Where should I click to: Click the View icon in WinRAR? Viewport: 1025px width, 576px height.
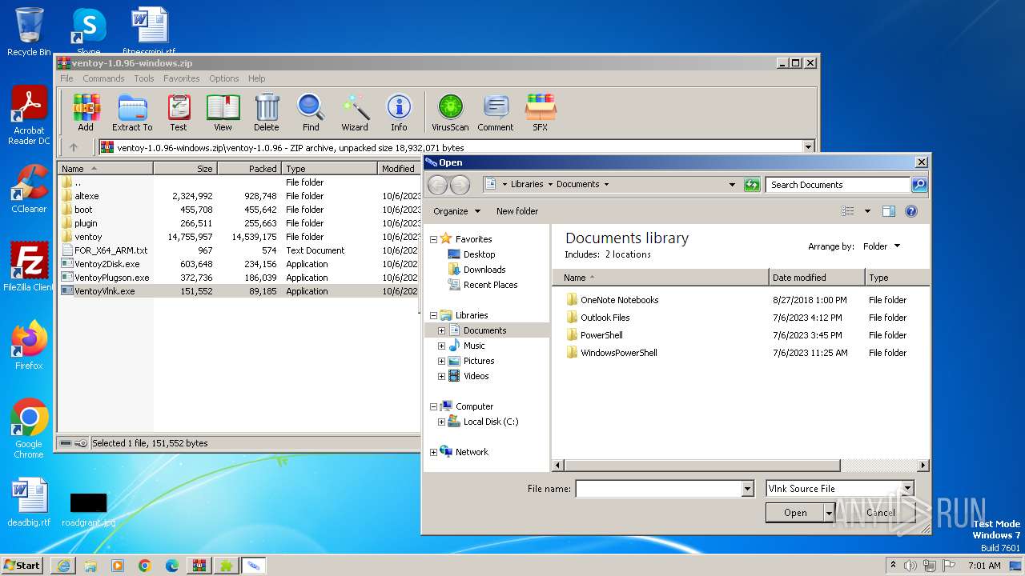point(223,113)
